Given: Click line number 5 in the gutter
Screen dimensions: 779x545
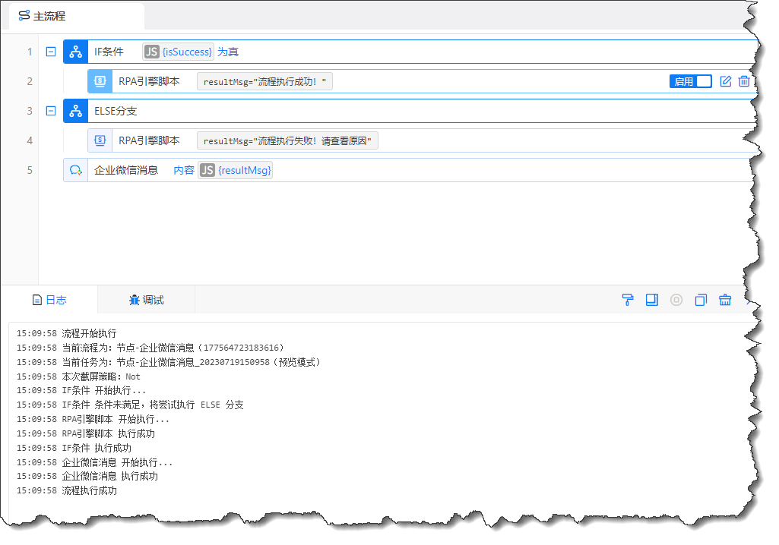Looking at the screenshot, I should pos(30,170).
